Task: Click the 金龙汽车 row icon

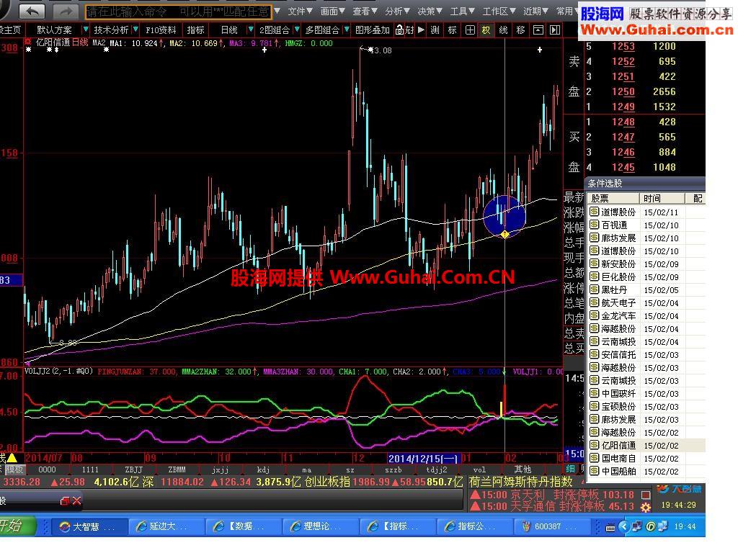Action: 595,315
